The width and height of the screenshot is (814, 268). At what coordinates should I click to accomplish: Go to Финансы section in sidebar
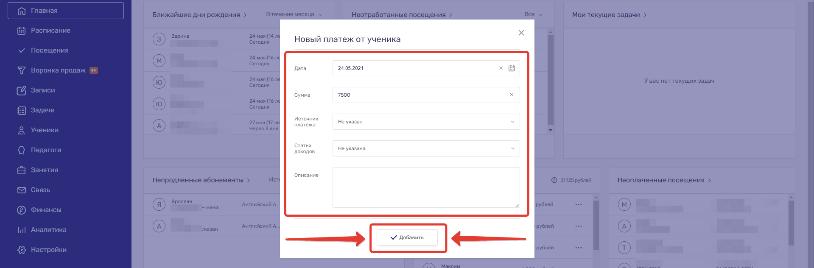tap(46, 210)
